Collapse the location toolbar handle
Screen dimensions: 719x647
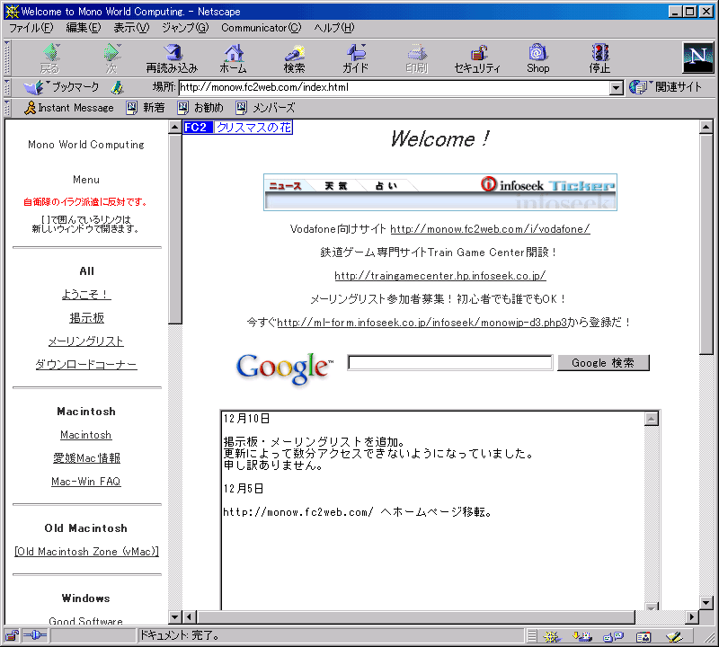coord(7,87)
